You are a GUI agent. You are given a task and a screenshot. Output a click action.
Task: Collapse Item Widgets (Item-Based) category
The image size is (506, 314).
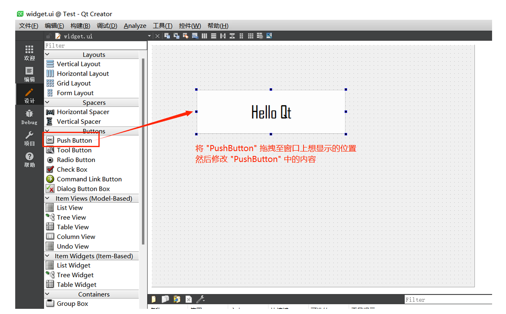(x=48, y=256)
